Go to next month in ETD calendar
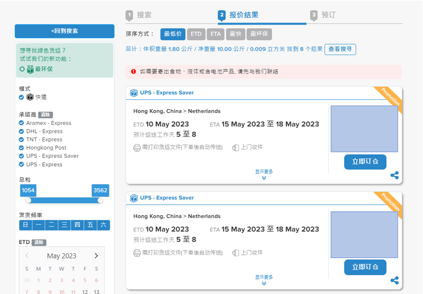 [x=96, y=256]
